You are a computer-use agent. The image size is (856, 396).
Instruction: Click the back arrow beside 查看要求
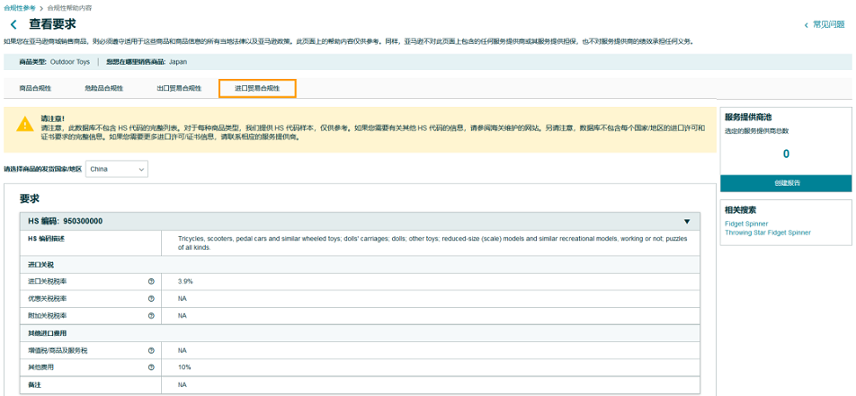point(13,24)
